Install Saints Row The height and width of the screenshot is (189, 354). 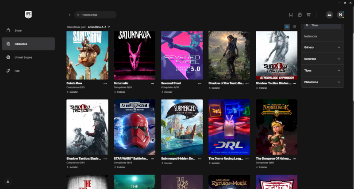click(72, 92)
